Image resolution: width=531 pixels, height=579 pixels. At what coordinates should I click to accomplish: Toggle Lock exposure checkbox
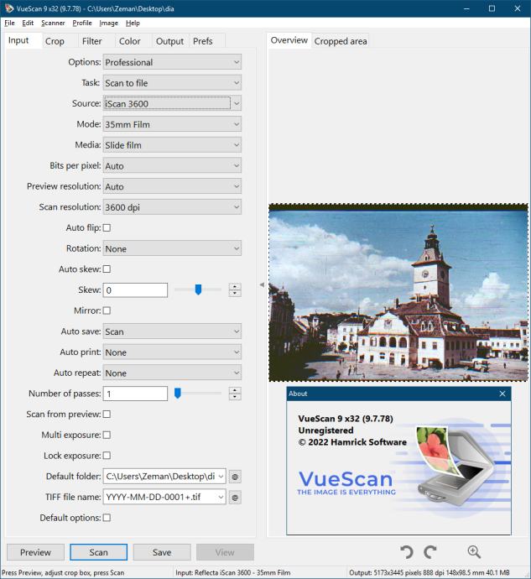pyautogui.click(x=107, y=456)
